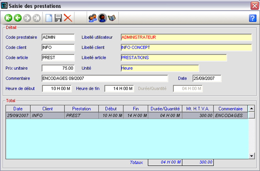Screen dimensions: 260x171
Task: Go to the previous record
Action: point(18,18)
